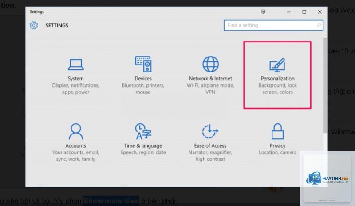Screen dimensions: 355x206
Task: Click 'Your accounts, email, sync, work, family' text
Action: point(75,156)
